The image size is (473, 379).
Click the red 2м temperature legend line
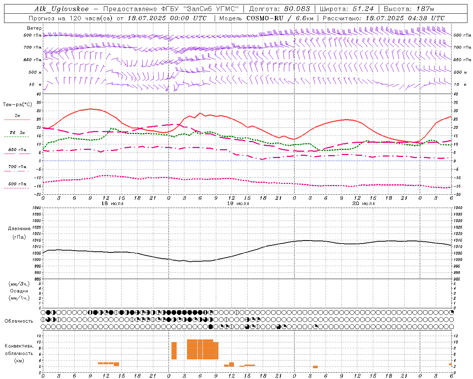(17, 120)
